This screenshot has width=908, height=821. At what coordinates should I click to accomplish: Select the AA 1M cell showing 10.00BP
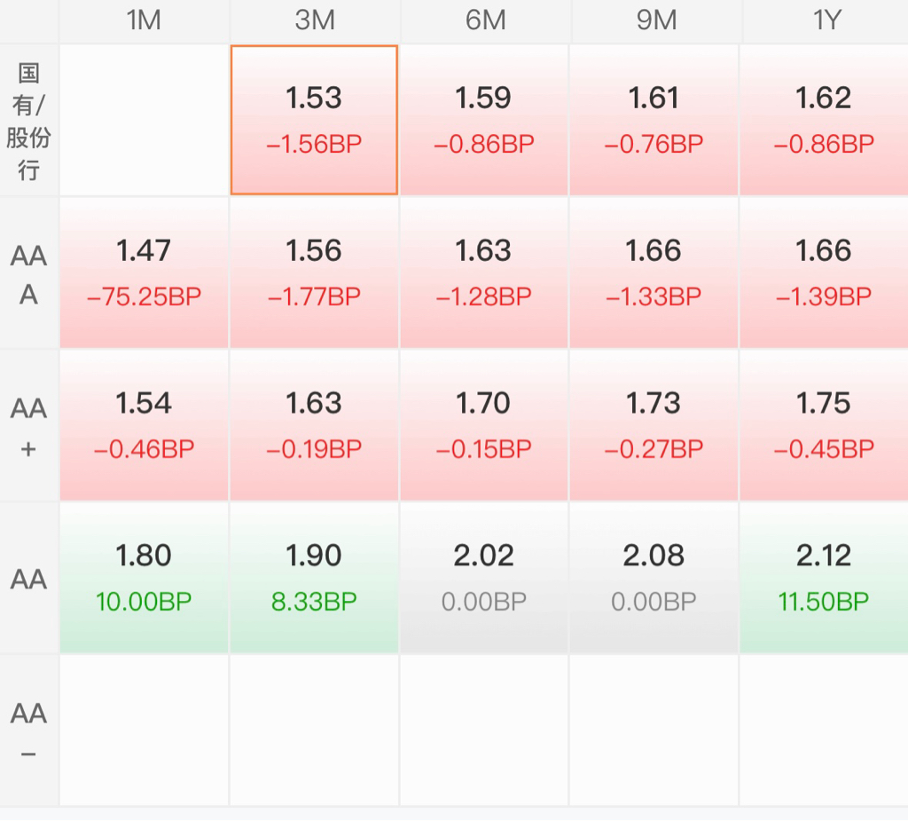coord(144,578)
